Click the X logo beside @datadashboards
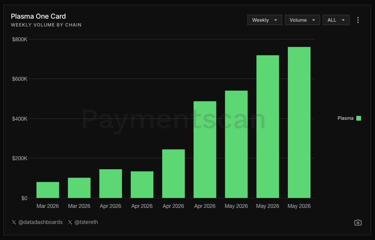 point(14,222)
